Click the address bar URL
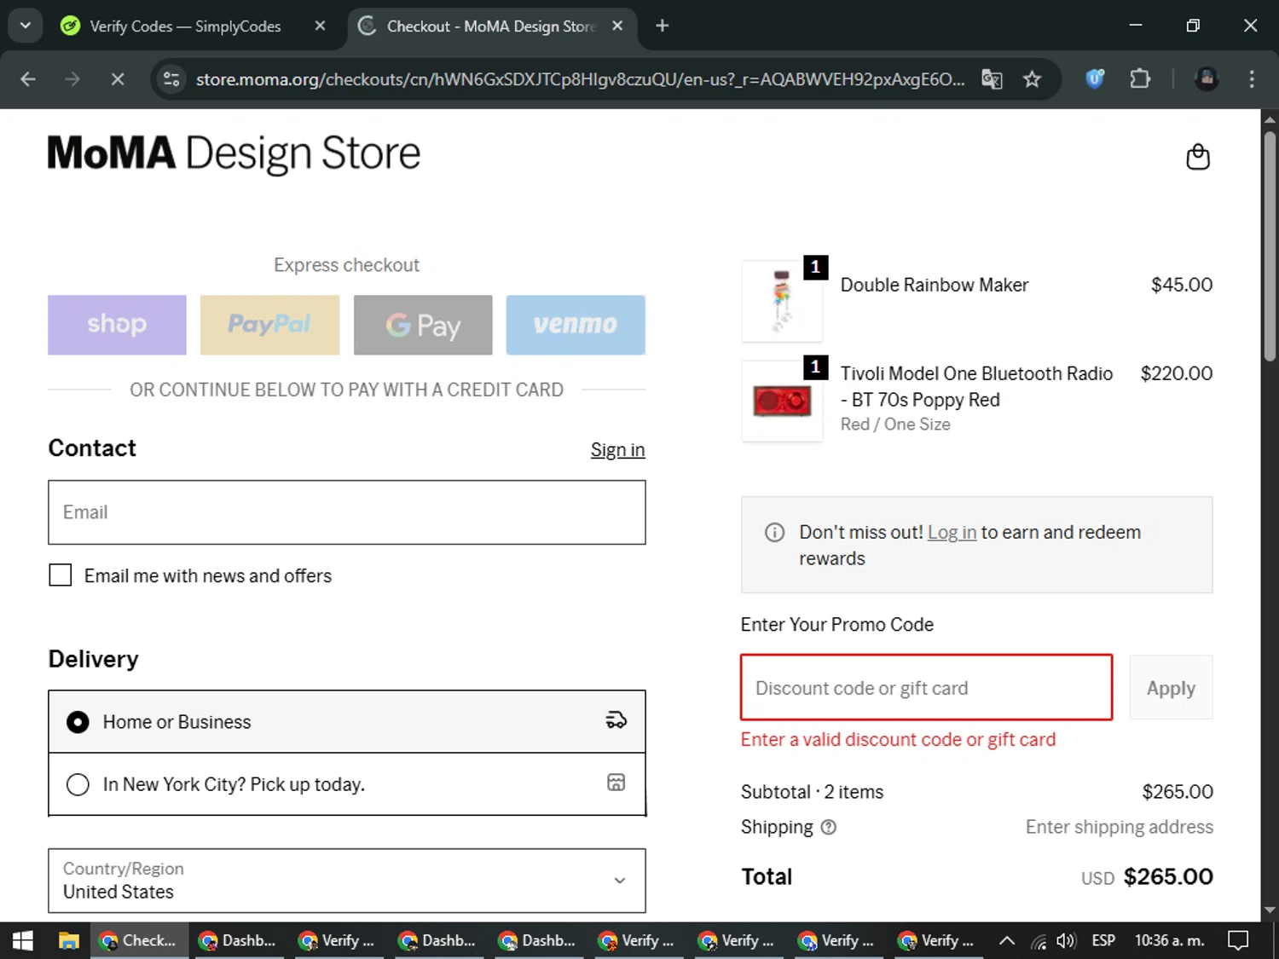Image resolution: width=1279 pixels, height=959 pixels. pyautogui.click(x=580, y=79)
